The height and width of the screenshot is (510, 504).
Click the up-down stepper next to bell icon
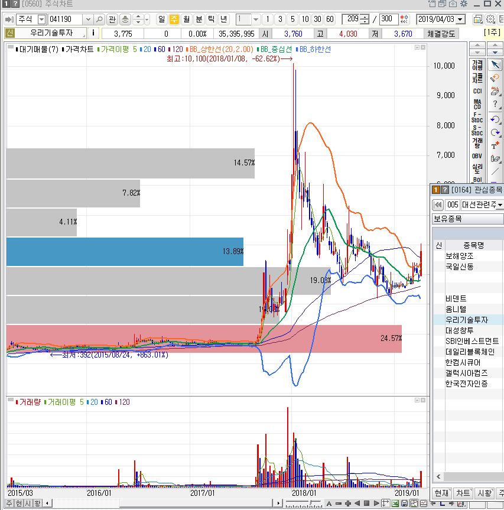tap(138, 20)
